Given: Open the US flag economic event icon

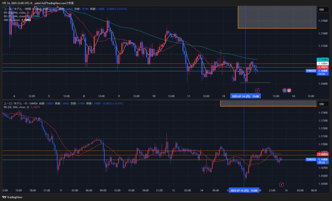Looking at the screenshot, I should click(289, 90).
